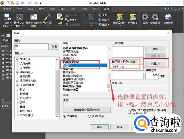Click the blue help question mark icon

(x=165, y=9)
